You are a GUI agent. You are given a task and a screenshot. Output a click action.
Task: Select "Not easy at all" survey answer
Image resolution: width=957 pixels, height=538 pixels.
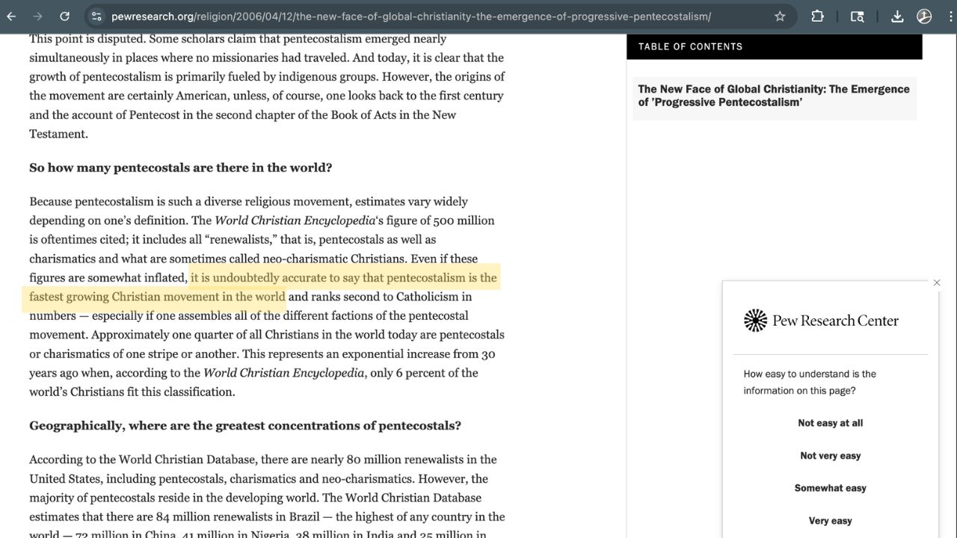830,423
